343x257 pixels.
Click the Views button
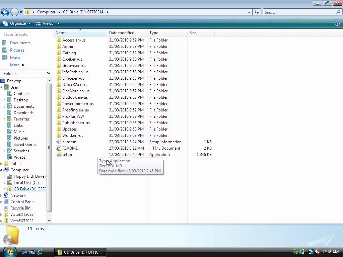coord(45,23)
